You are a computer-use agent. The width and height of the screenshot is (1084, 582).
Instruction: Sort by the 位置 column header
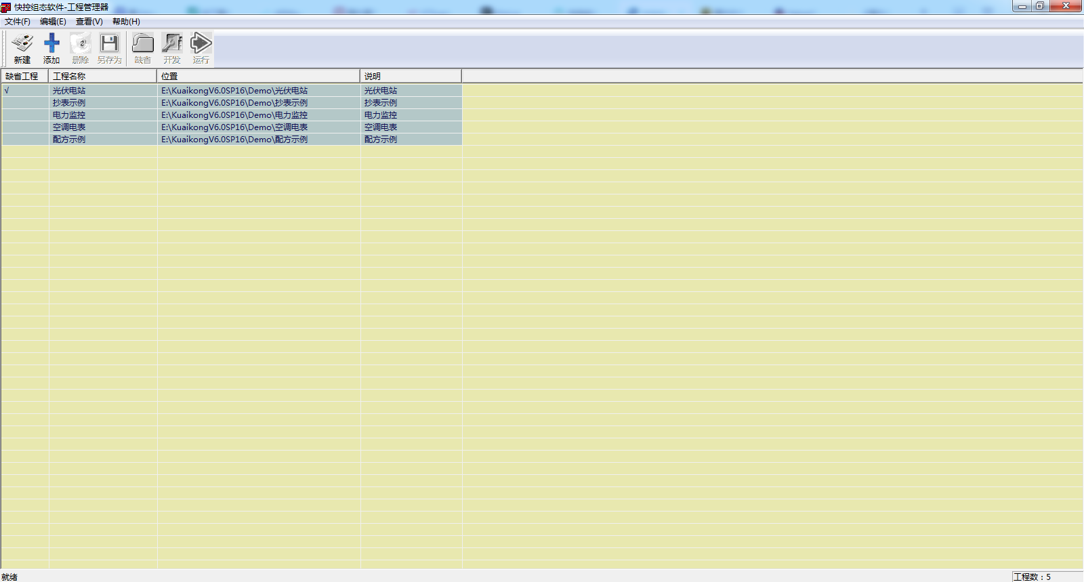[x=259, y=76]
